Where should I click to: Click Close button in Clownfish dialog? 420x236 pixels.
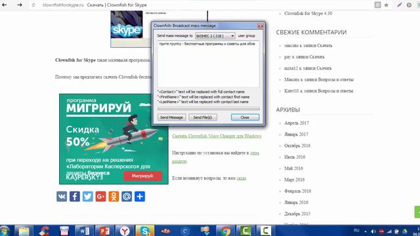[x=245, y=117]
